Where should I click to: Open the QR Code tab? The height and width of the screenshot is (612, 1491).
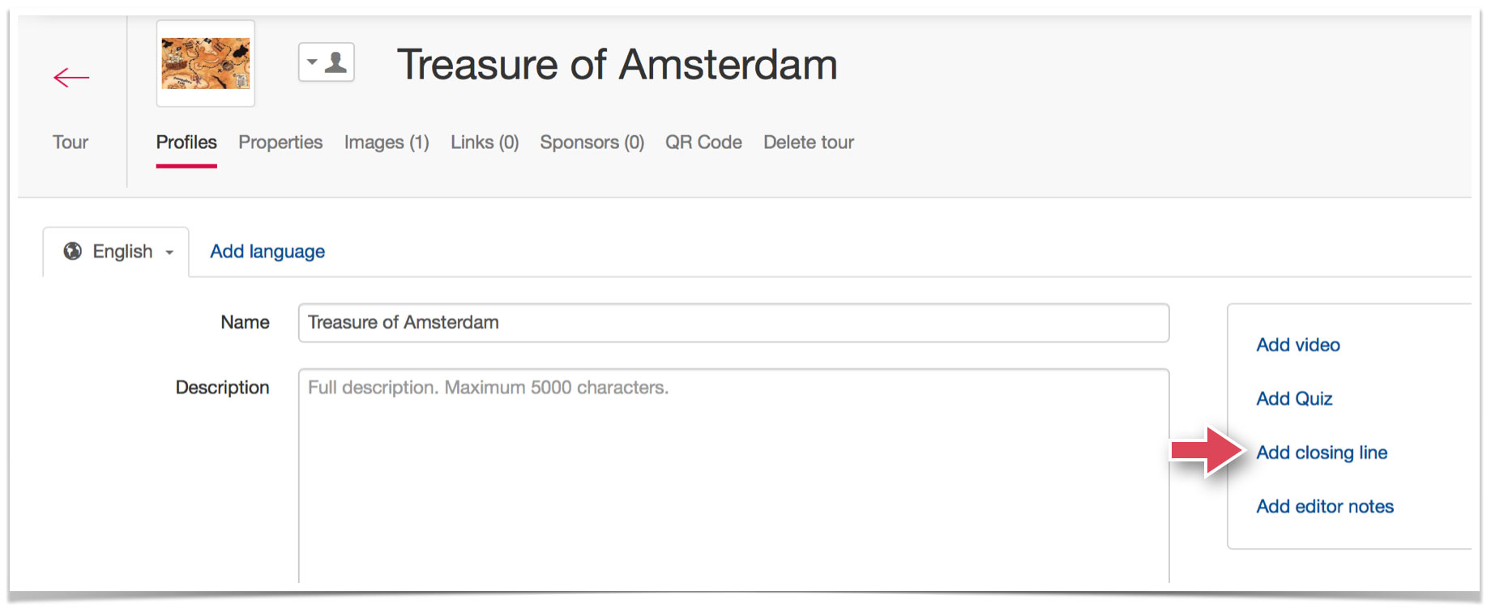703,142
